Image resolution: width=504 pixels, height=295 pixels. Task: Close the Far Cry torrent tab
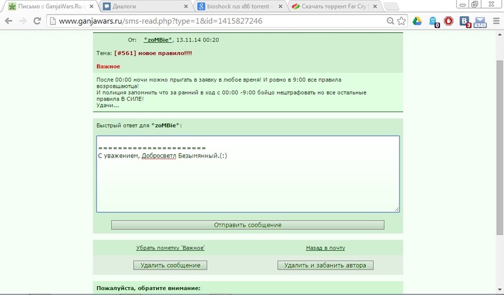tap(375, 6)
